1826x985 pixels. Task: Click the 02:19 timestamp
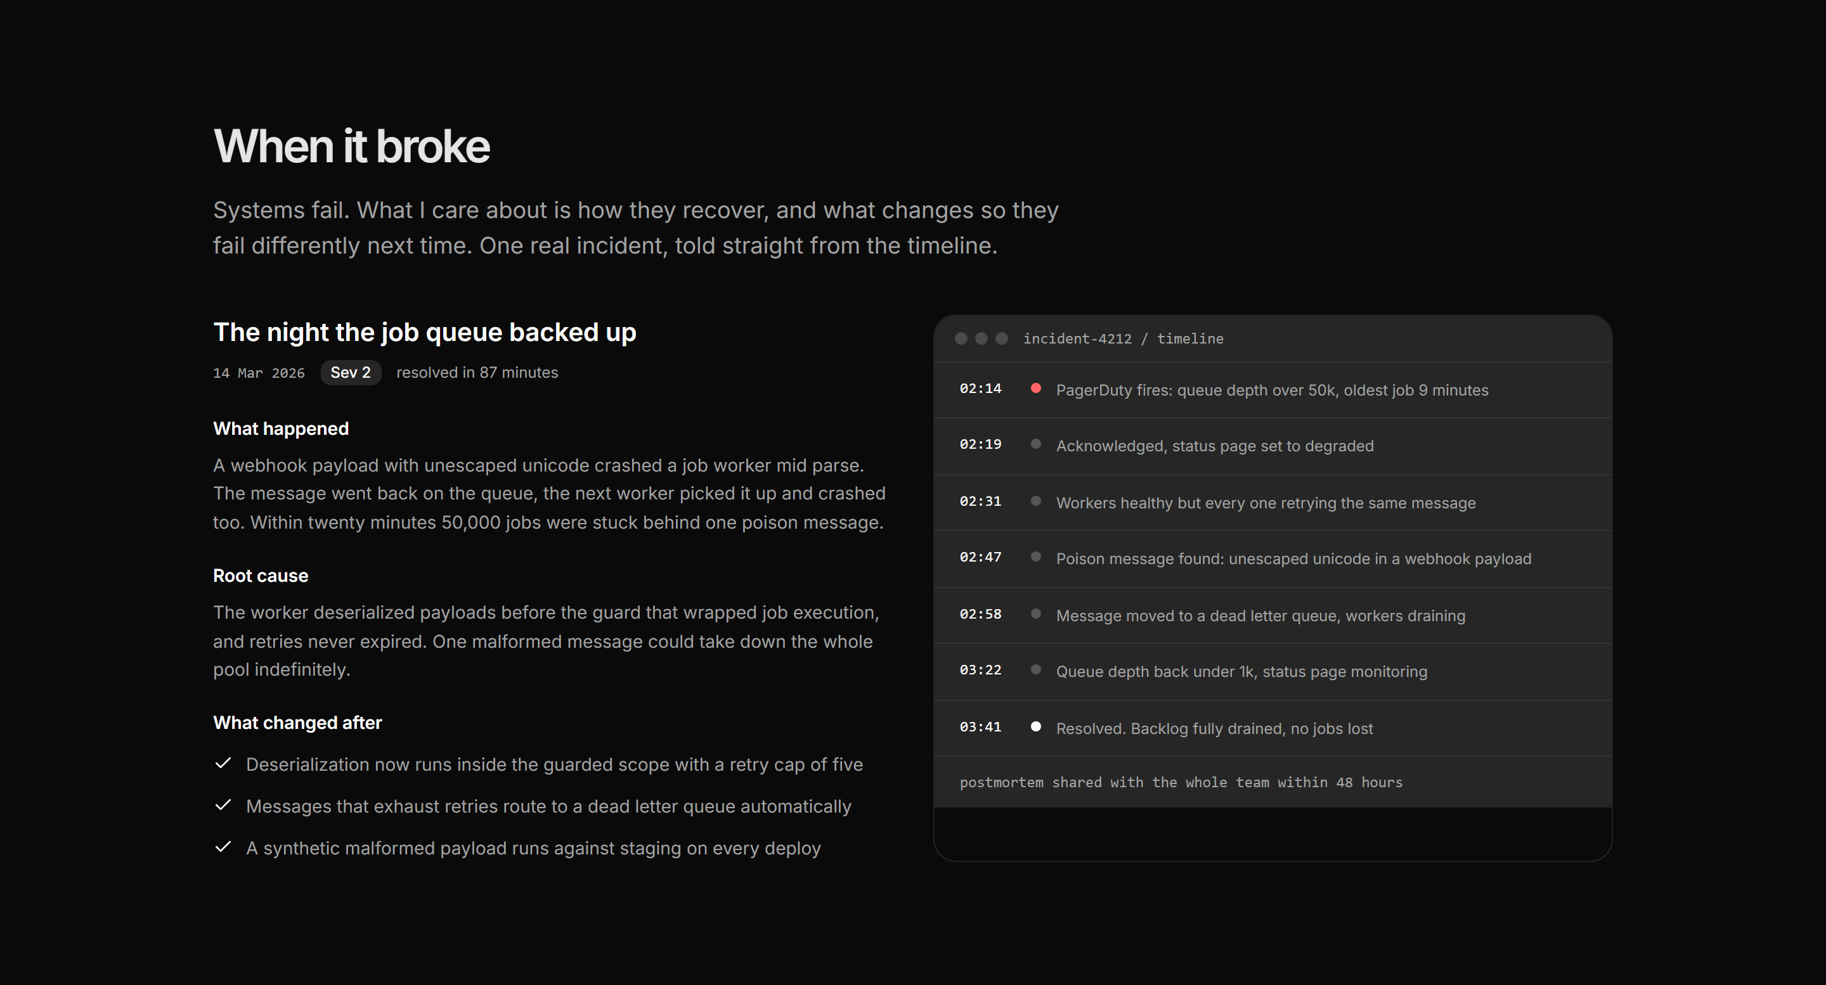[x=980, y=444]
